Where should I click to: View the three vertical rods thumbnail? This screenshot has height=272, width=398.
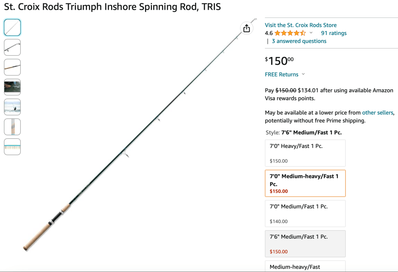pos(12,127)
